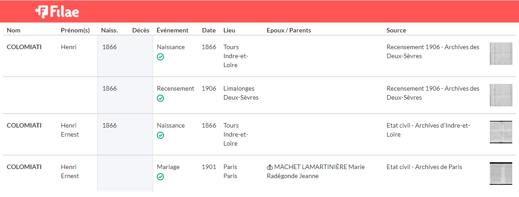Sort by the Décès column header
The width and height of the screenshot is (519, 197).
[x=141, y=30]
